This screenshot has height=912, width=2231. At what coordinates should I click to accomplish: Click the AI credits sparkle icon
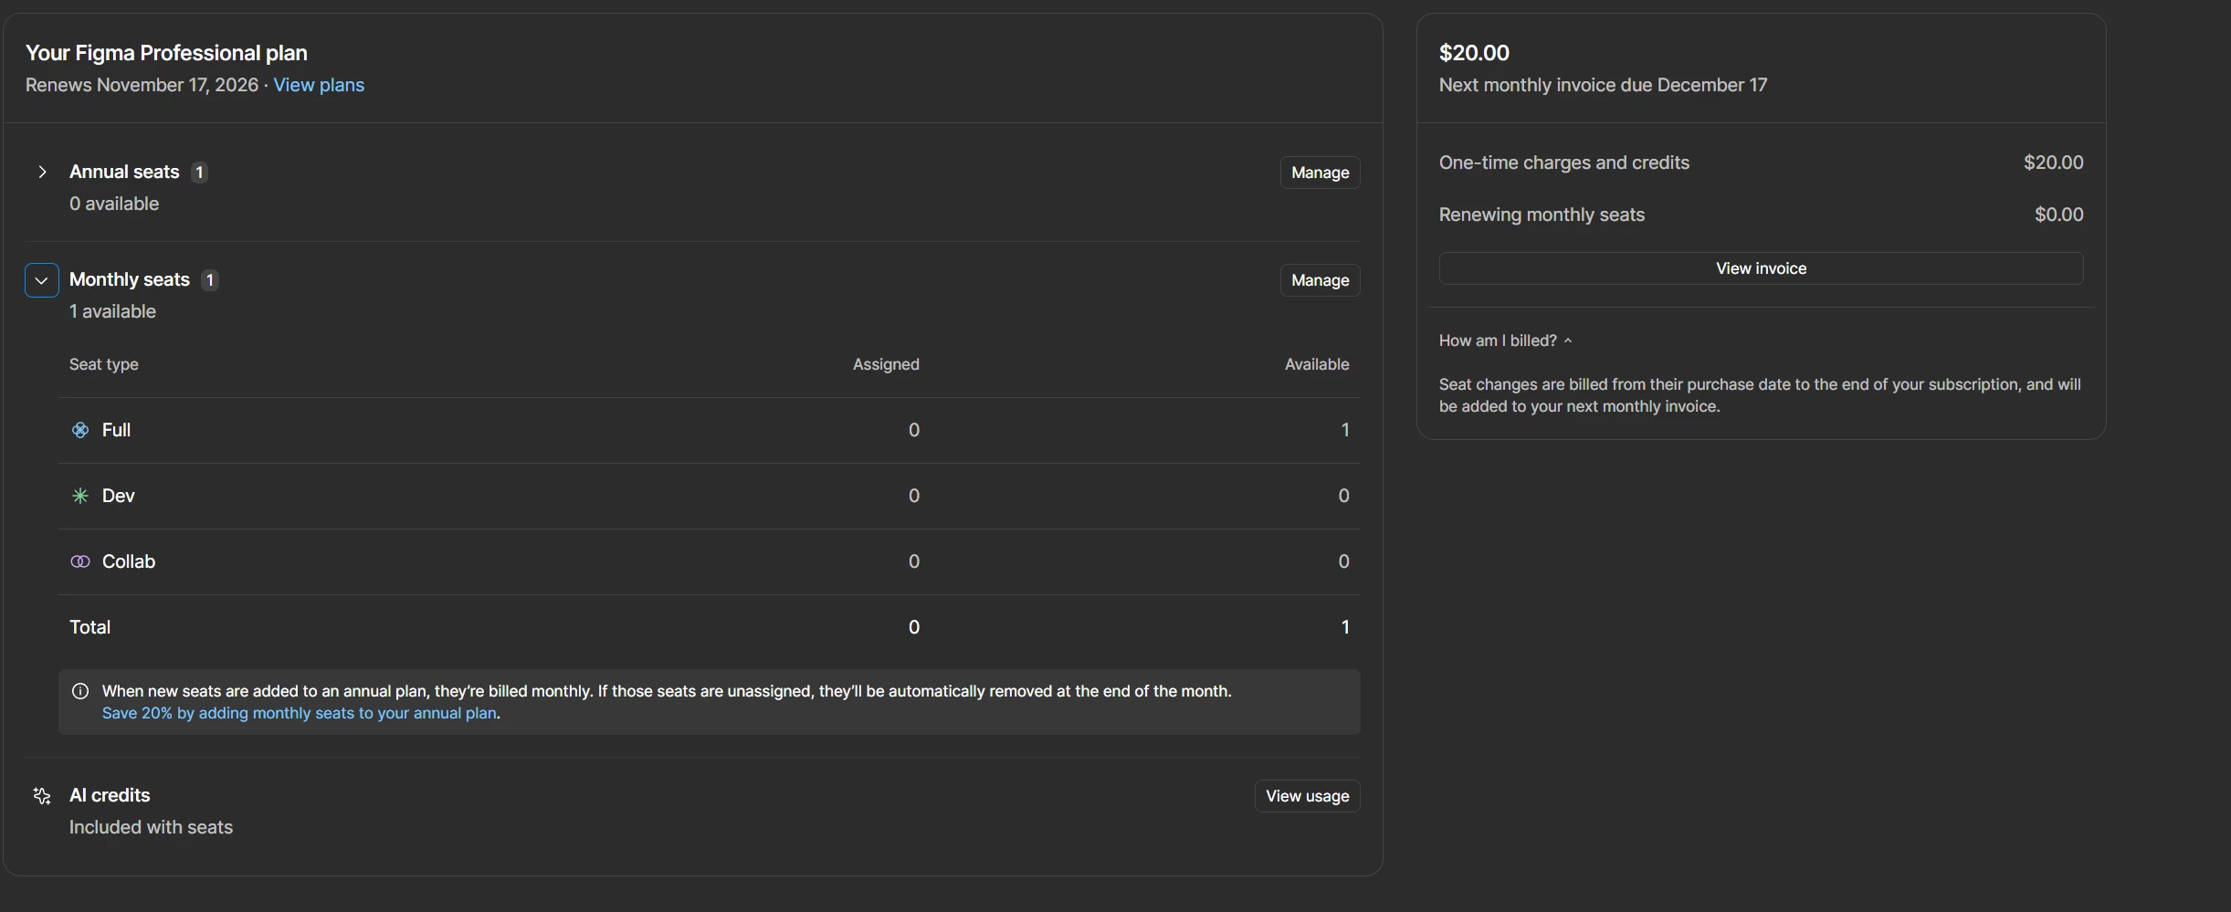click(42, 796)
